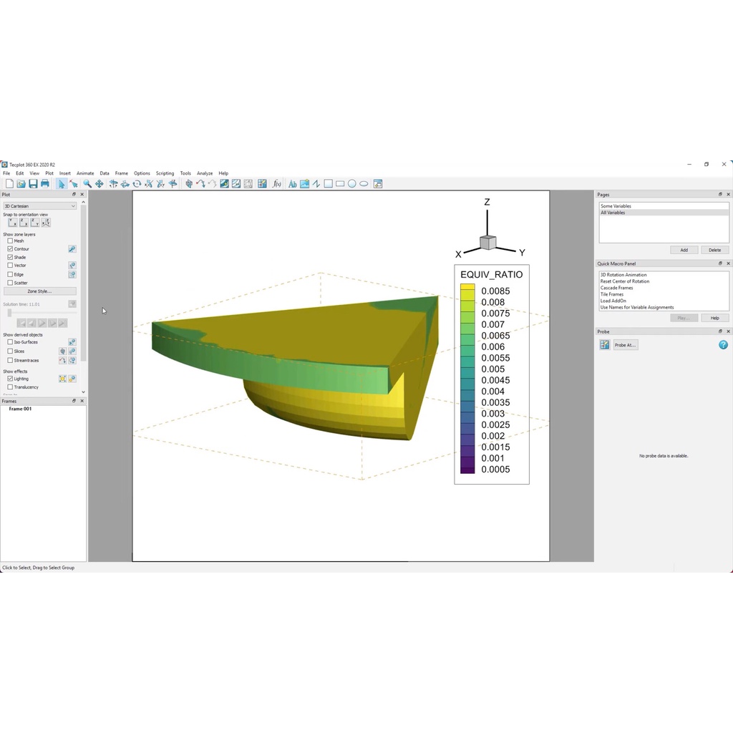
Task: Open the f(x) data alter tool
Action: [x=276, y=184]
